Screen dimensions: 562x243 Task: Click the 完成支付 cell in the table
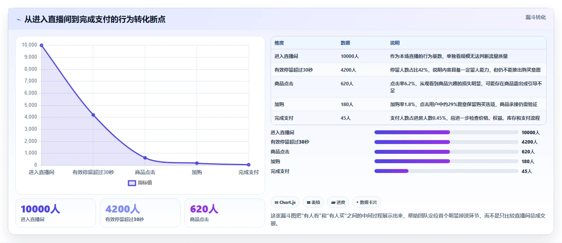click(284, 118)
